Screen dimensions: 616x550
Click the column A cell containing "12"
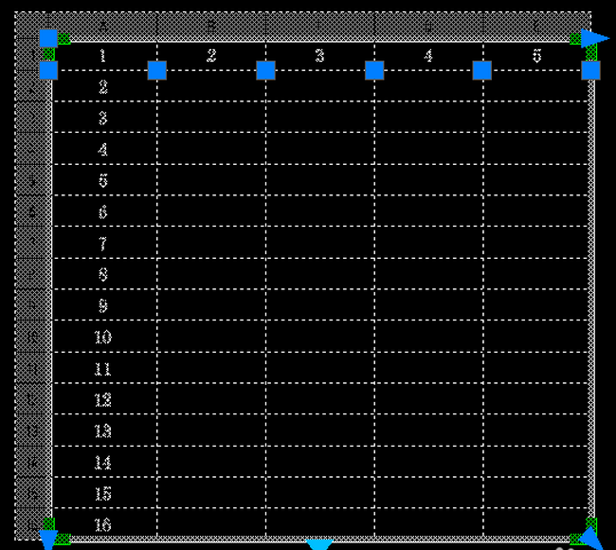click(104, 398)
